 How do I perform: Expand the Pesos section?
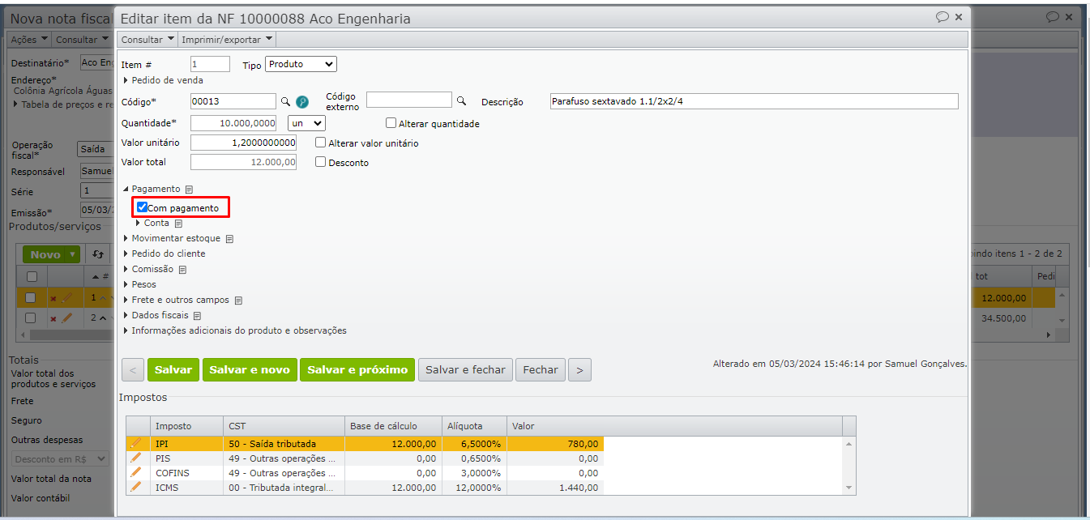(126, 285)
